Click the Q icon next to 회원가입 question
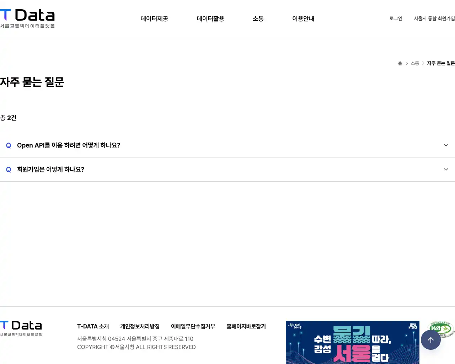455x364 pixels. point(8,170)
